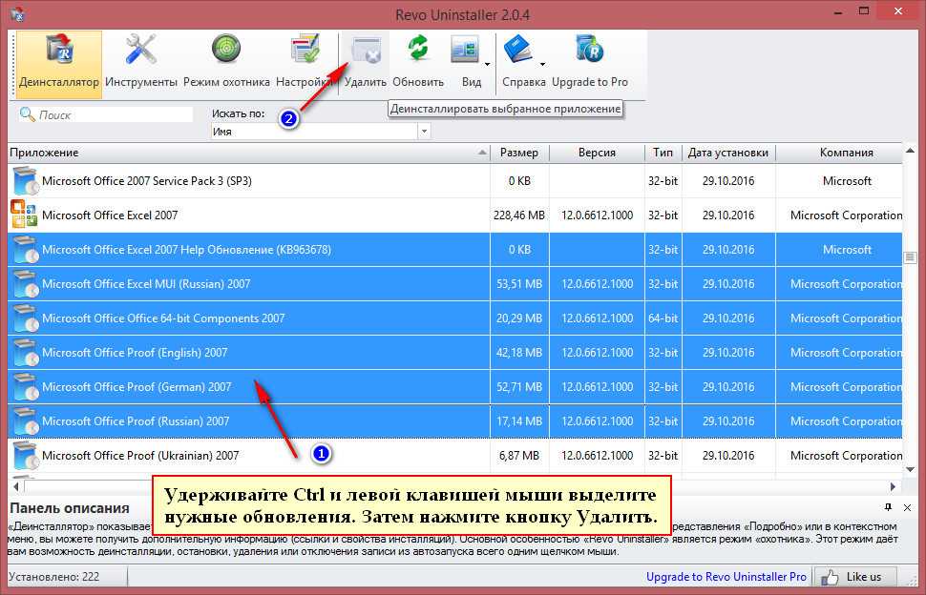Expand the Справка help dropdown arrow

point(542,65)
